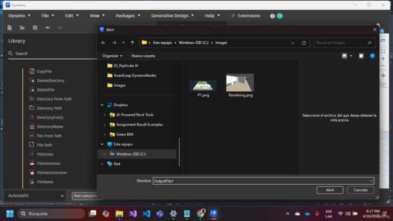Expand the address bar path dropdown
The width and height of the screenshot is (393, 221).
292,43
